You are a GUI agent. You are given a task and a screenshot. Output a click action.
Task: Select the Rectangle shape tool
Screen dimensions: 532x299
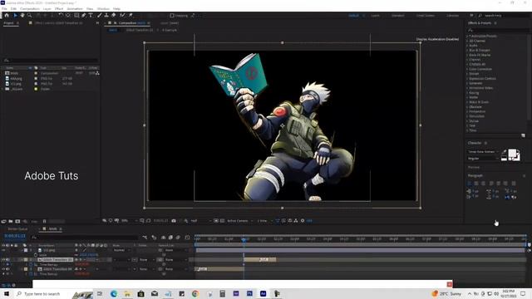(76, 15)
